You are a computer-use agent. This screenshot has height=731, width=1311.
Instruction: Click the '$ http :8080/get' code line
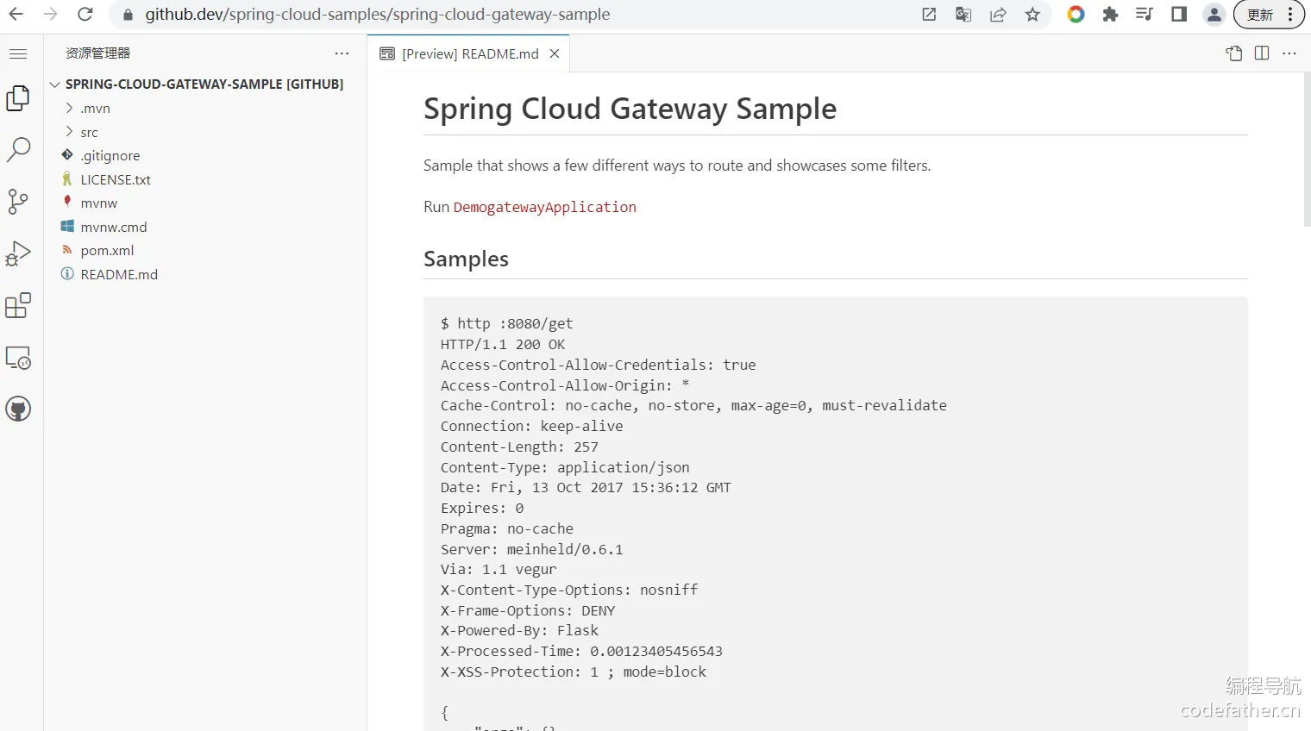tap(506, 323)
